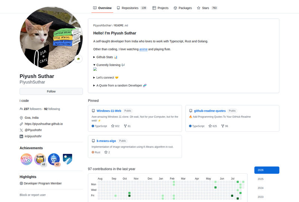Click the fork count 81 on Windows-11-Web

127,126
